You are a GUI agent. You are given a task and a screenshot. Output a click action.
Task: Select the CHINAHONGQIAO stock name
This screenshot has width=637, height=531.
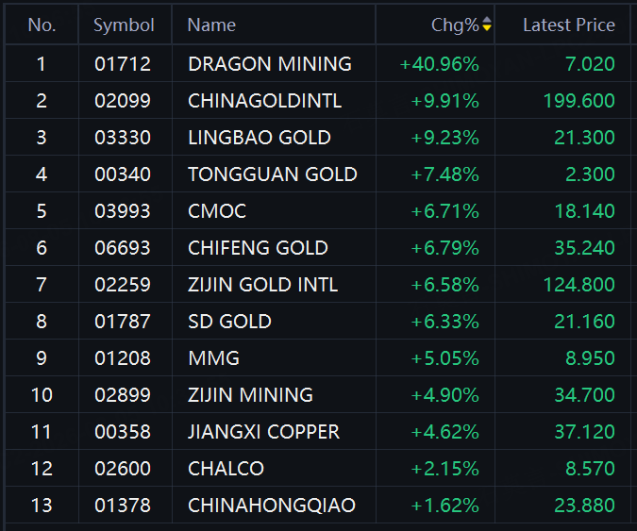(272, 506)
